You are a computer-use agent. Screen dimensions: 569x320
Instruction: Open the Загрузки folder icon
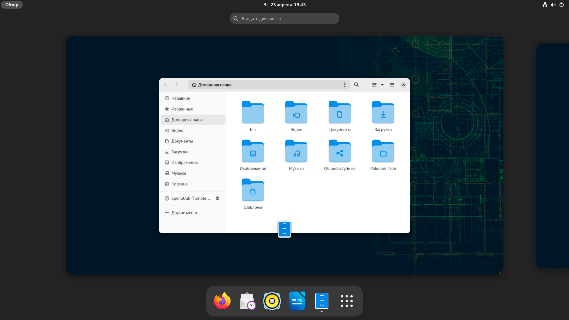coord(383,113)
